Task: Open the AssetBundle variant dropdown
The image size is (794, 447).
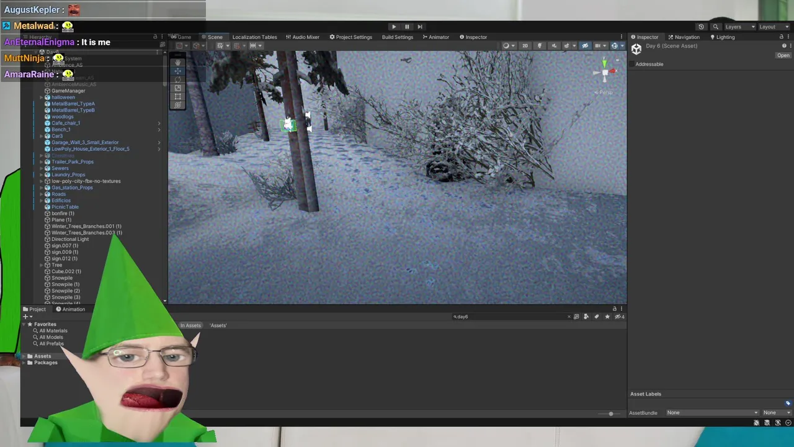Action: point(777,412)
